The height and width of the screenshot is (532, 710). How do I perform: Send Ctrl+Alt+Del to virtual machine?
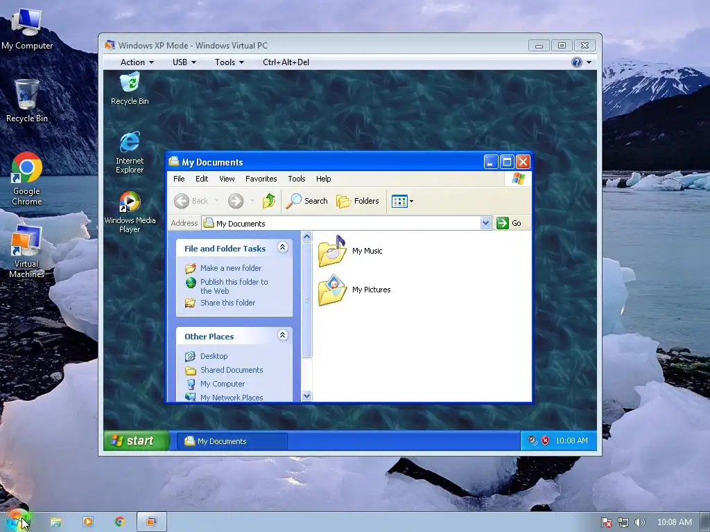coord(286,62)
